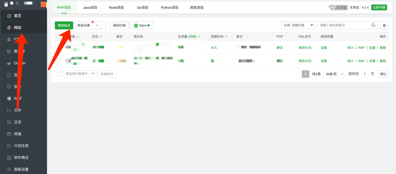Click the 立即升级 upgrade button
The height and width of the screenshot is (174, 396).
click(x=379, y=7)
